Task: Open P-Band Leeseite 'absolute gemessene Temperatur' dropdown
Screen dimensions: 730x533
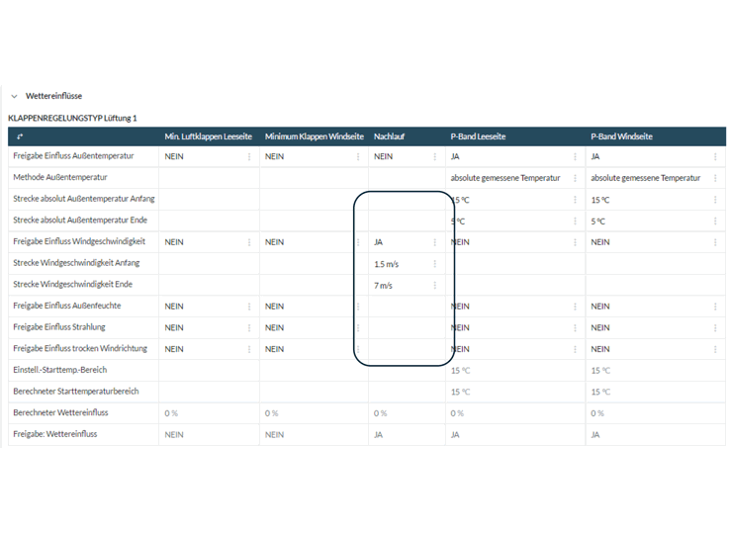Action: click(x=505, y=178)
